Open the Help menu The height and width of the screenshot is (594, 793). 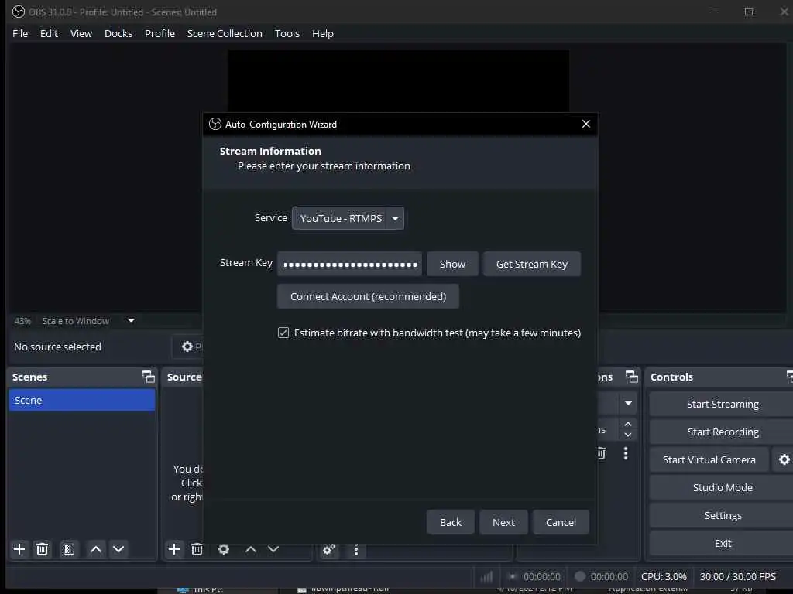pyautogui.click(x=323, y=33)
